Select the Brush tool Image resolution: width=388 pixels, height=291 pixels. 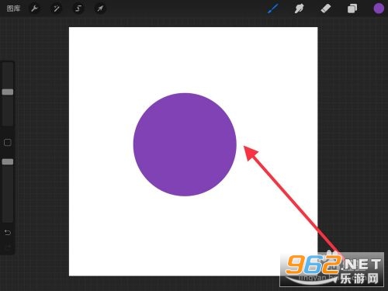[x=273, y=9]
